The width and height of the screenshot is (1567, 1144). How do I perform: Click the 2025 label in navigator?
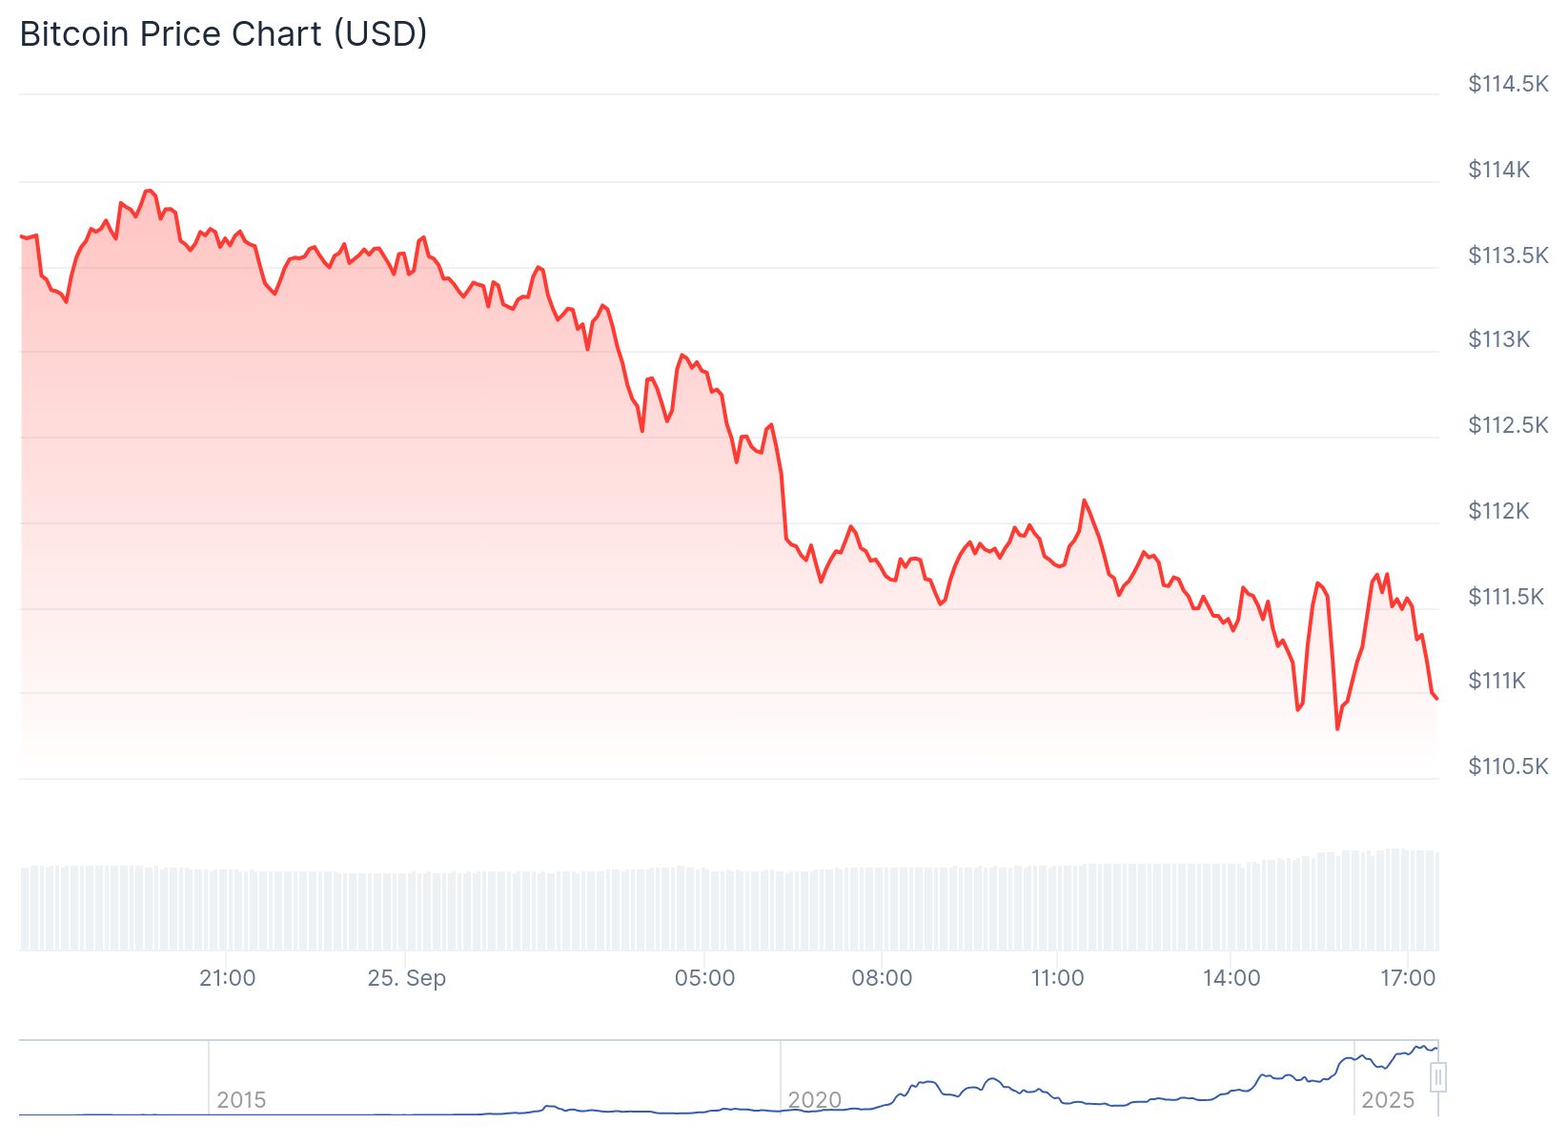[1388, 1100]
